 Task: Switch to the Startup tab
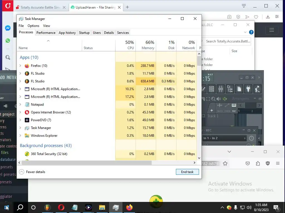coord(84,33)
